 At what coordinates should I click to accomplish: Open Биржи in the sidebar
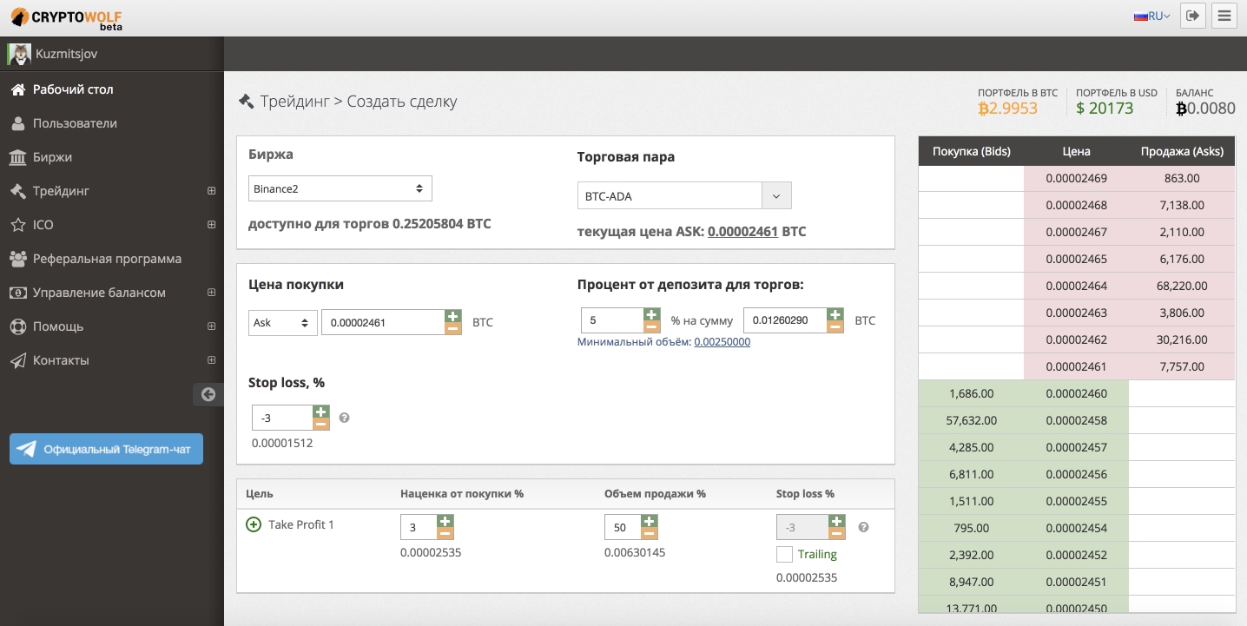coord(52,157)
